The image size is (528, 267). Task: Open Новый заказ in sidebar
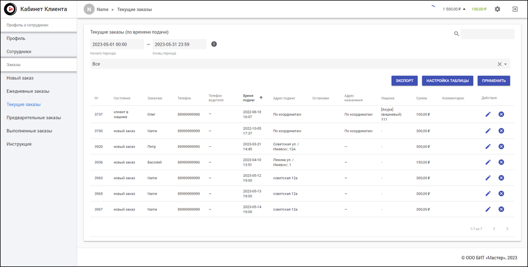coord(20,78)
